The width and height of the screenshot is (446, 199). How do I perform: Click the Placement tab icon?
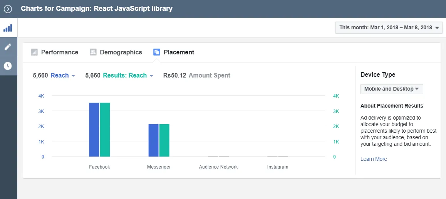[157, 52]
